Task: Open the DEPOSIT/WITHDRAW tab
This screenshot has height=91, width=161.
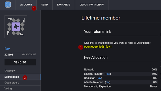Action: [92, 5]
